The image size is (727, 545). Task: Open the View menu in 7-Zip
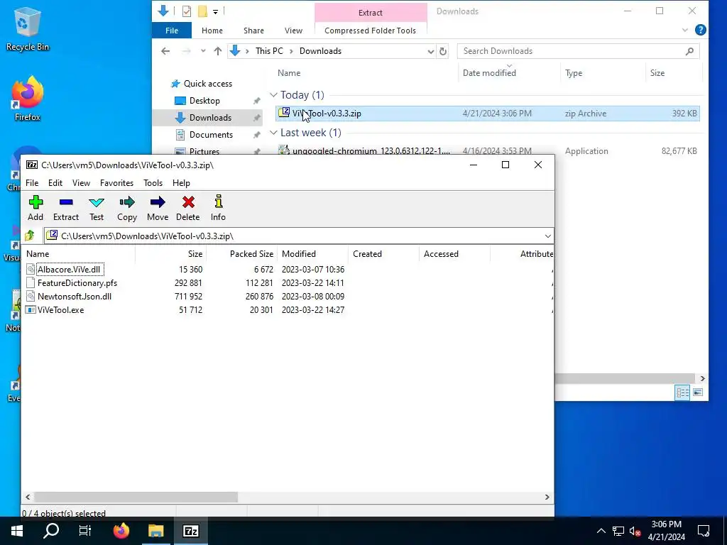[x=81, y=183]
